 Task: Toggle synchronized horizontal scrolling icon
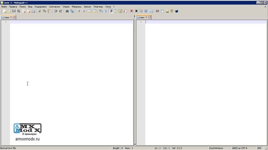[x=95, y=11]
